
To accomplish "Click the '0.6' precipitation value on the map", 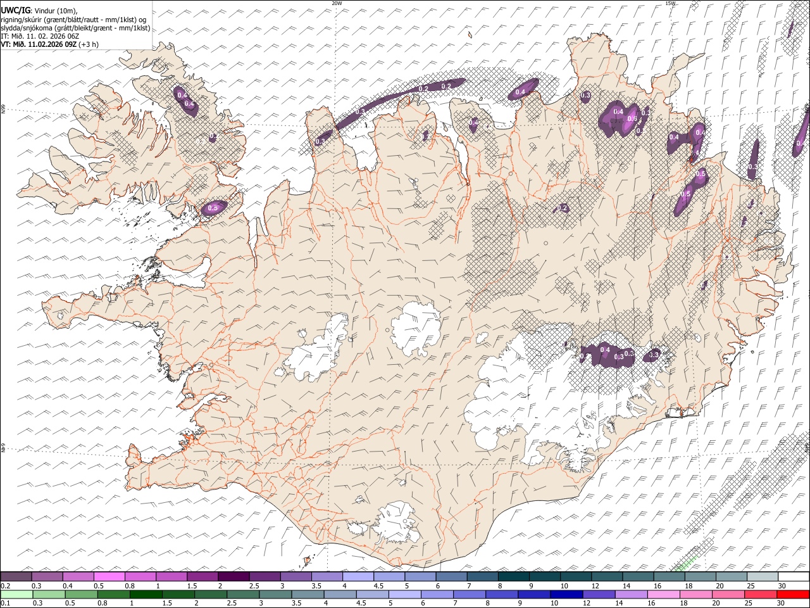I will [632, 118].
